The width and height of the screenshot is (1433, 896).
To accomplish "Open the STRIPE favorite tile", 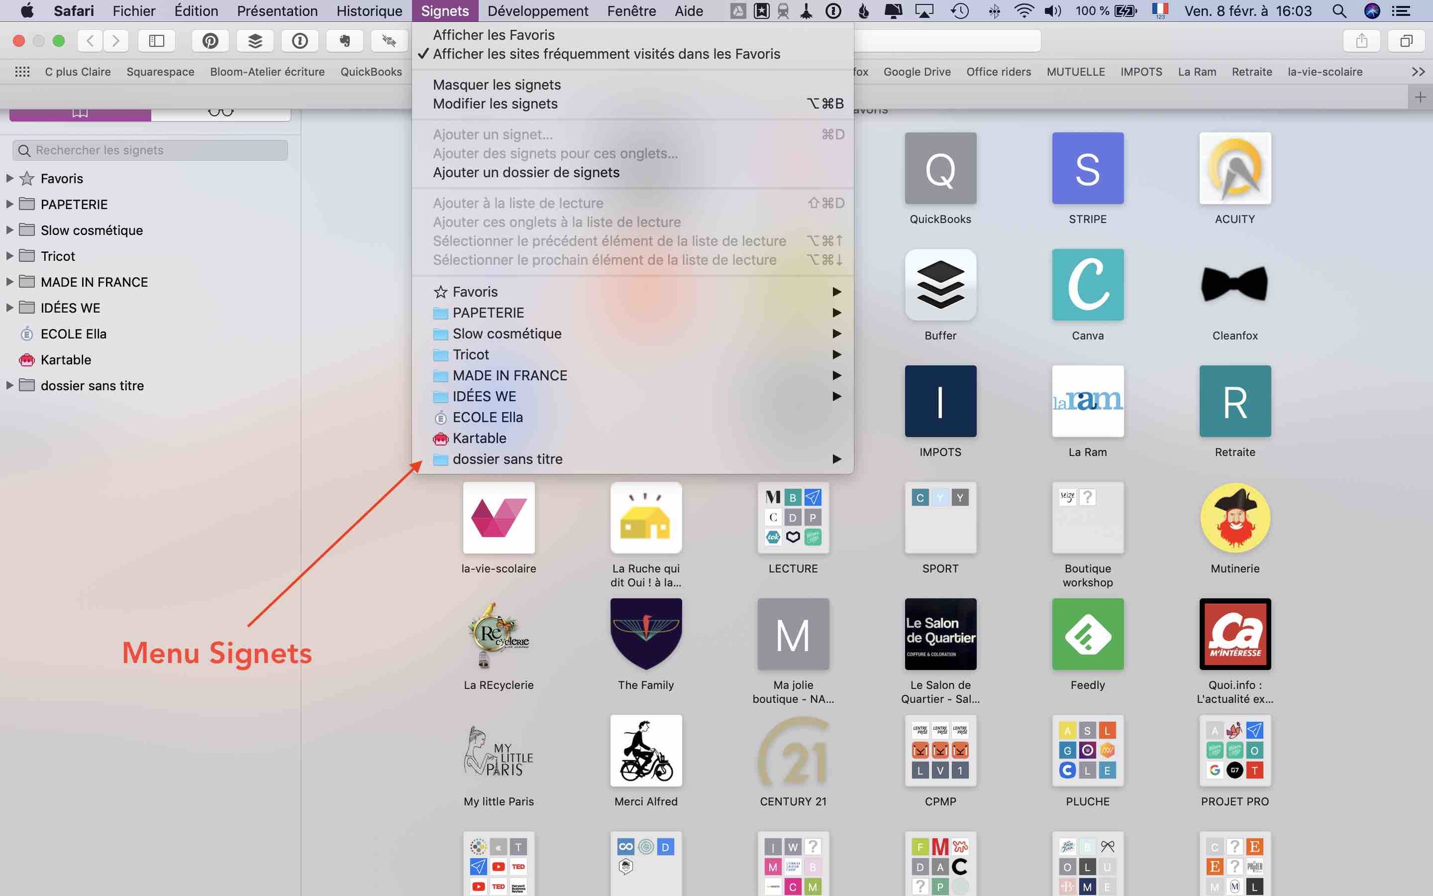I will 1087,169.
